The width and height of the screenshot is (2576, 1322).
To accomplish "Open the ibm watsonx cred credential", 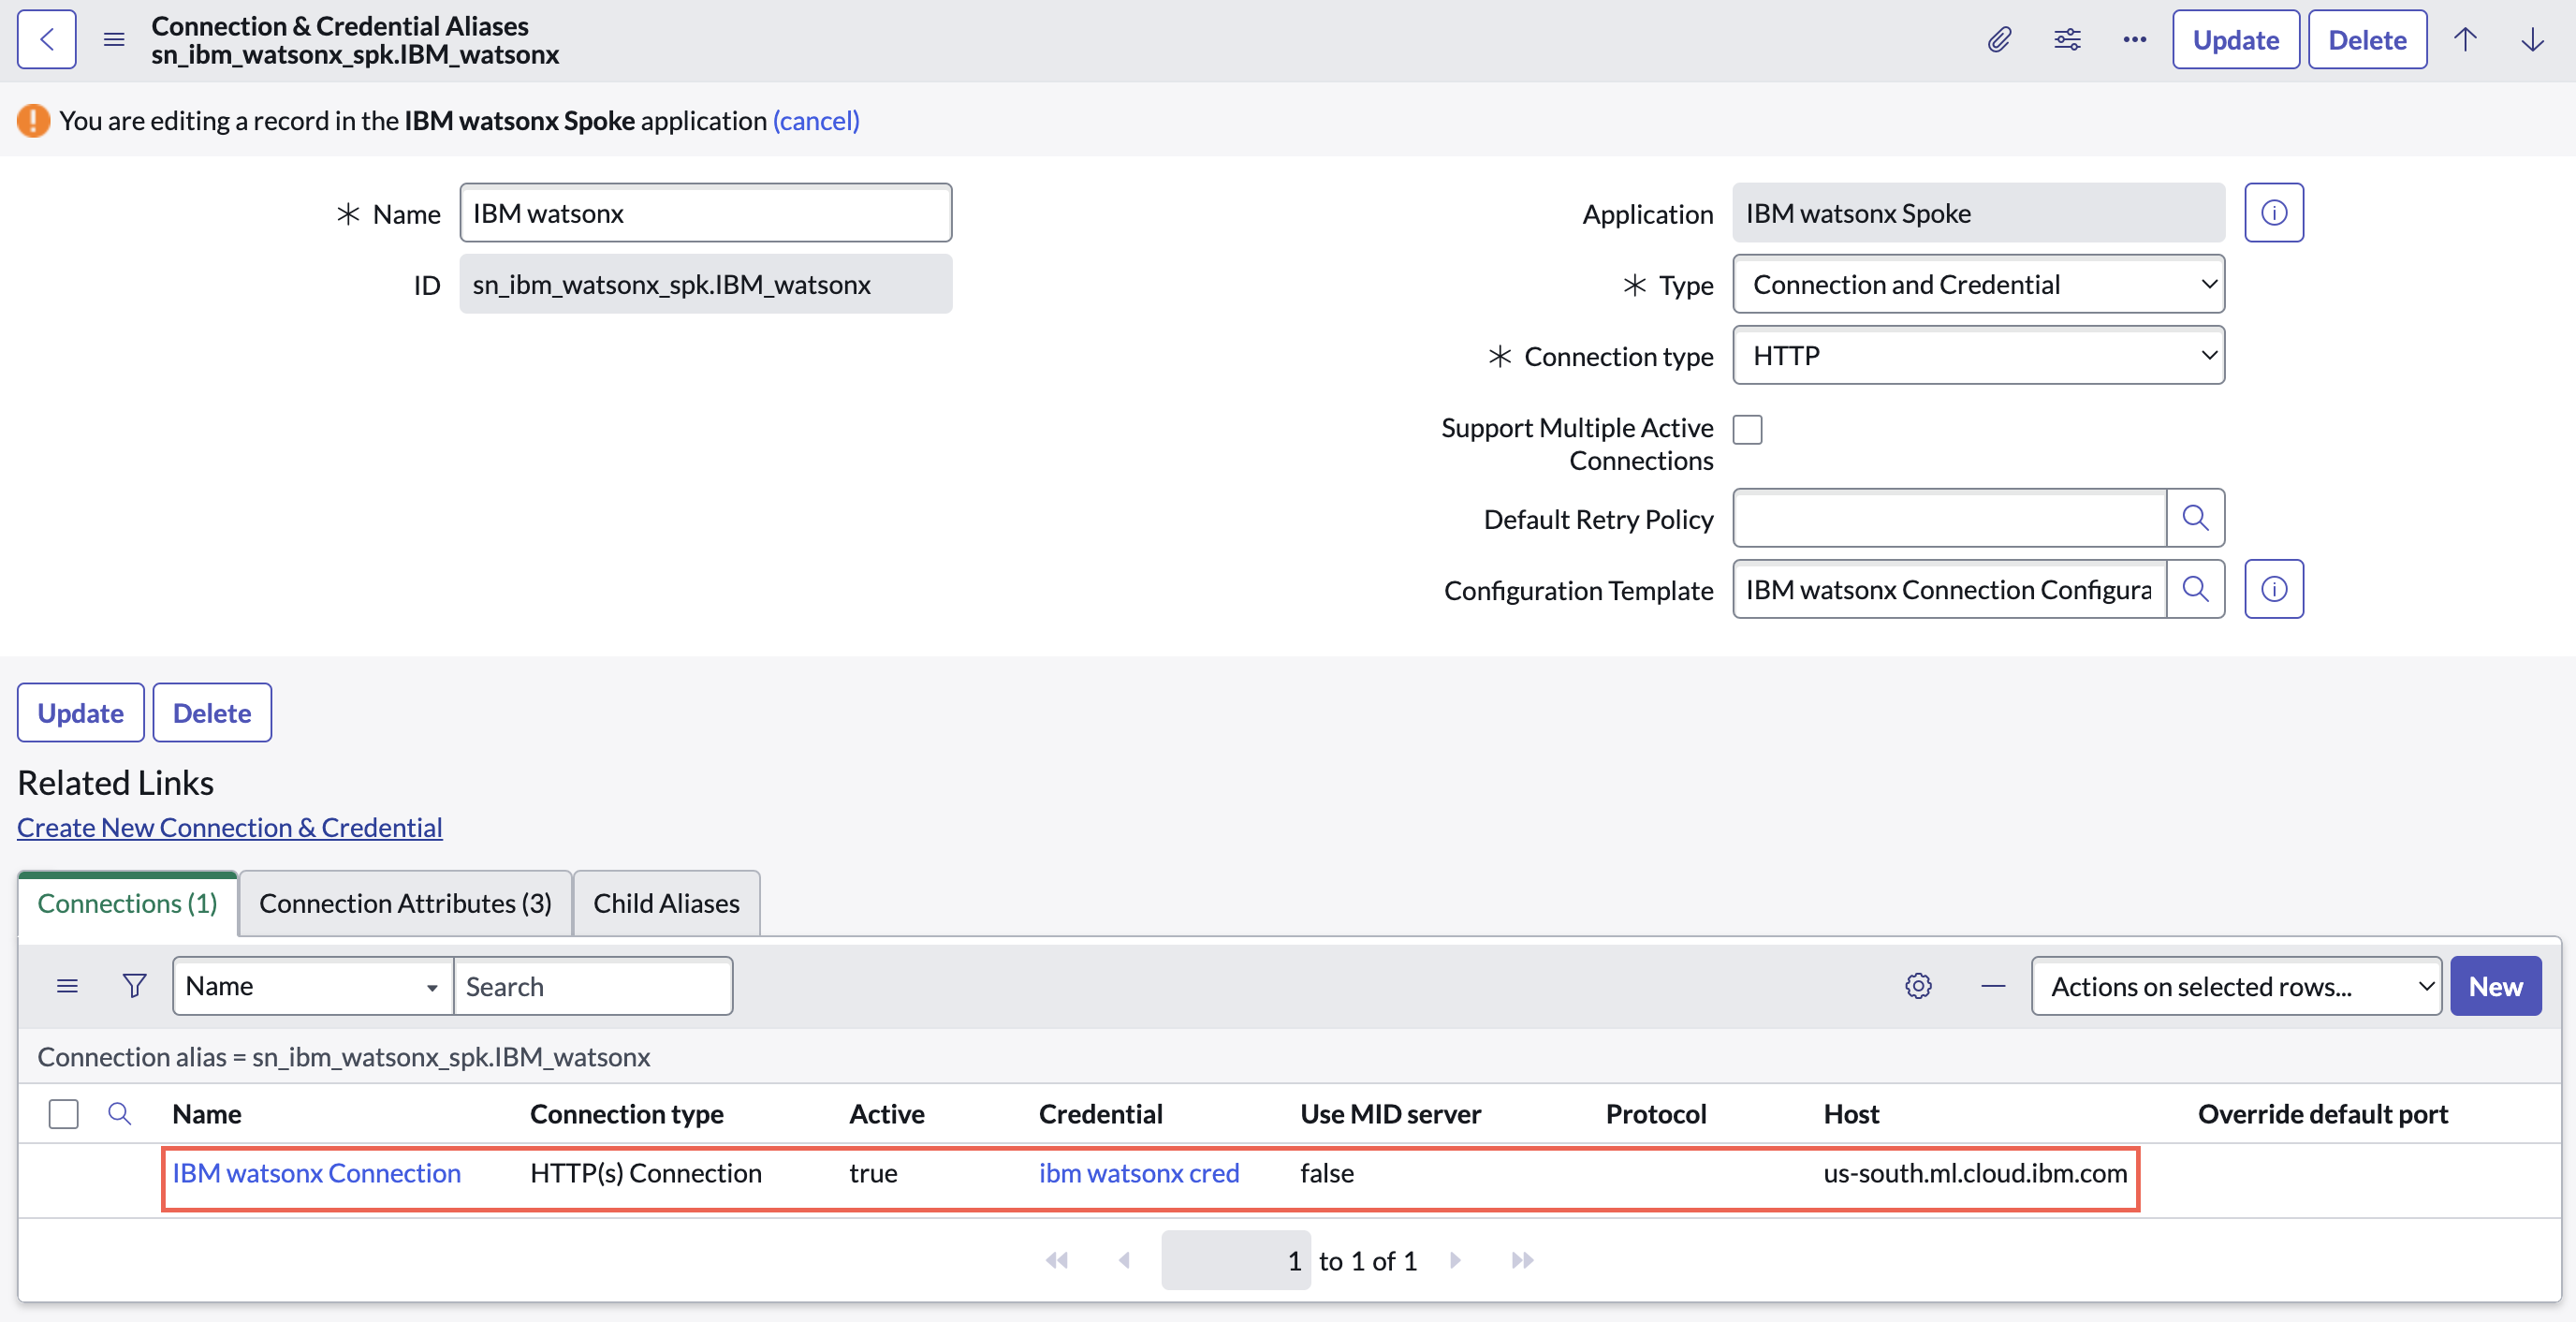I will (x=1139, y=1172).
